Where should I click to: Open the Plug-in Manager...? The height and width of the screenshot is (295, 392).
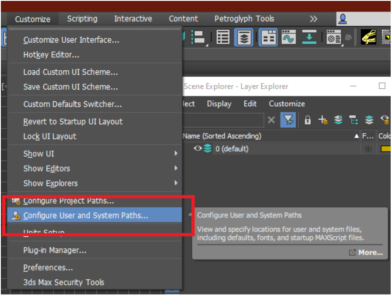coord(95,250)
